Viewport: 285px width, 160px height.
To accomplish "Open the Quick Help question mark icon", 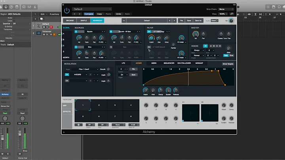I will click(11, 7).
